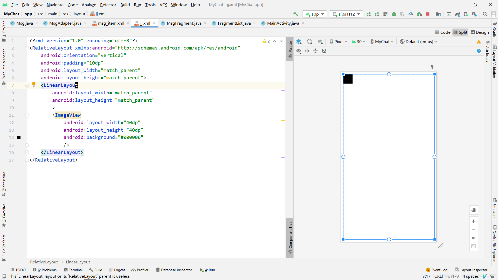The height and width of the screenshot is (280, 498).
Task: Click the black color swatch on line 14
Action: click(19, 137)
